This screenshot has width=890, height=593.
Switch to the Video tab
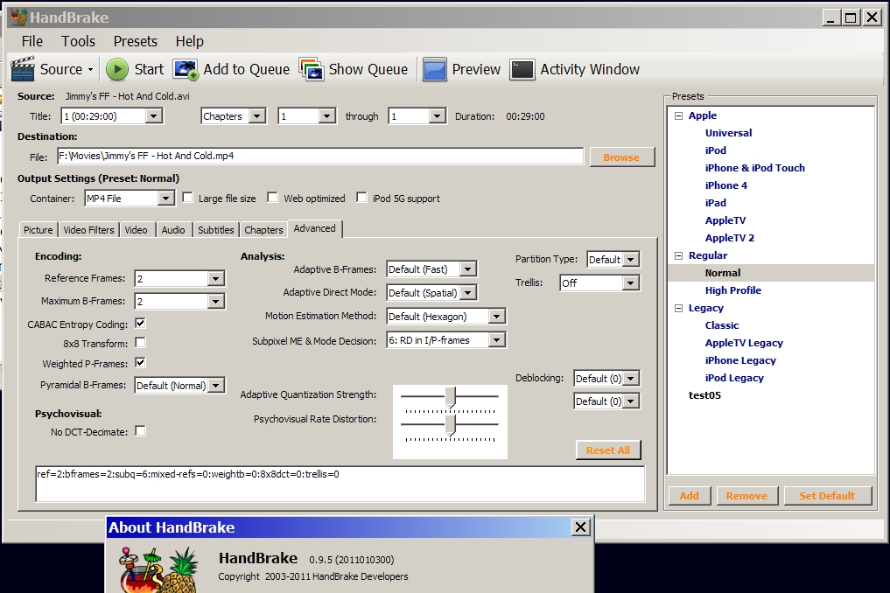136,230
